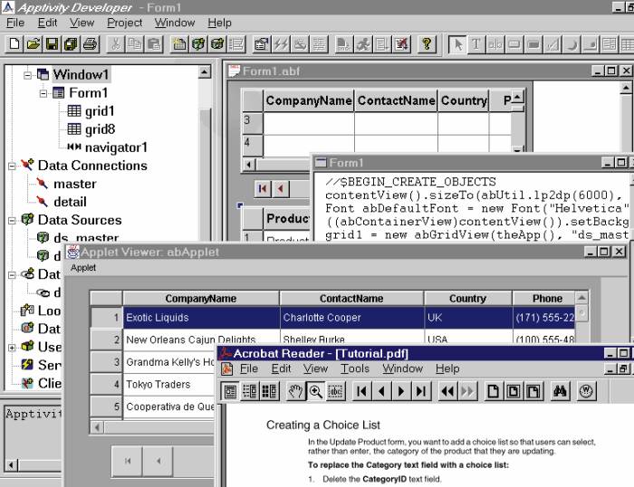This screenshot has width=634, height=487.
Task: Click the Country column header in applet grid
Action: tap(468, 298)
